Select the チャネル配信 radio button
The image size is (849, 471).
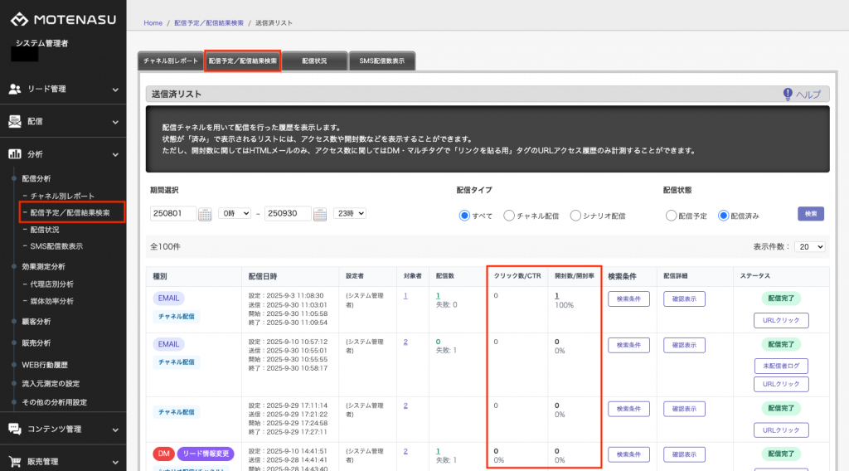click(x=510, y=216)
